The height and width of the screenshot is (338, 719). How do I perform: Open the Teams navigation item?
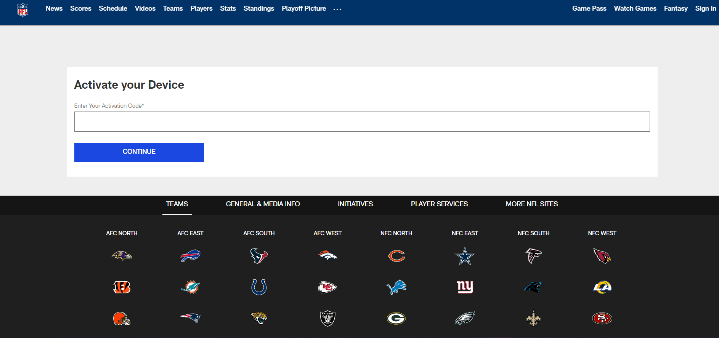tap(173, 8)
